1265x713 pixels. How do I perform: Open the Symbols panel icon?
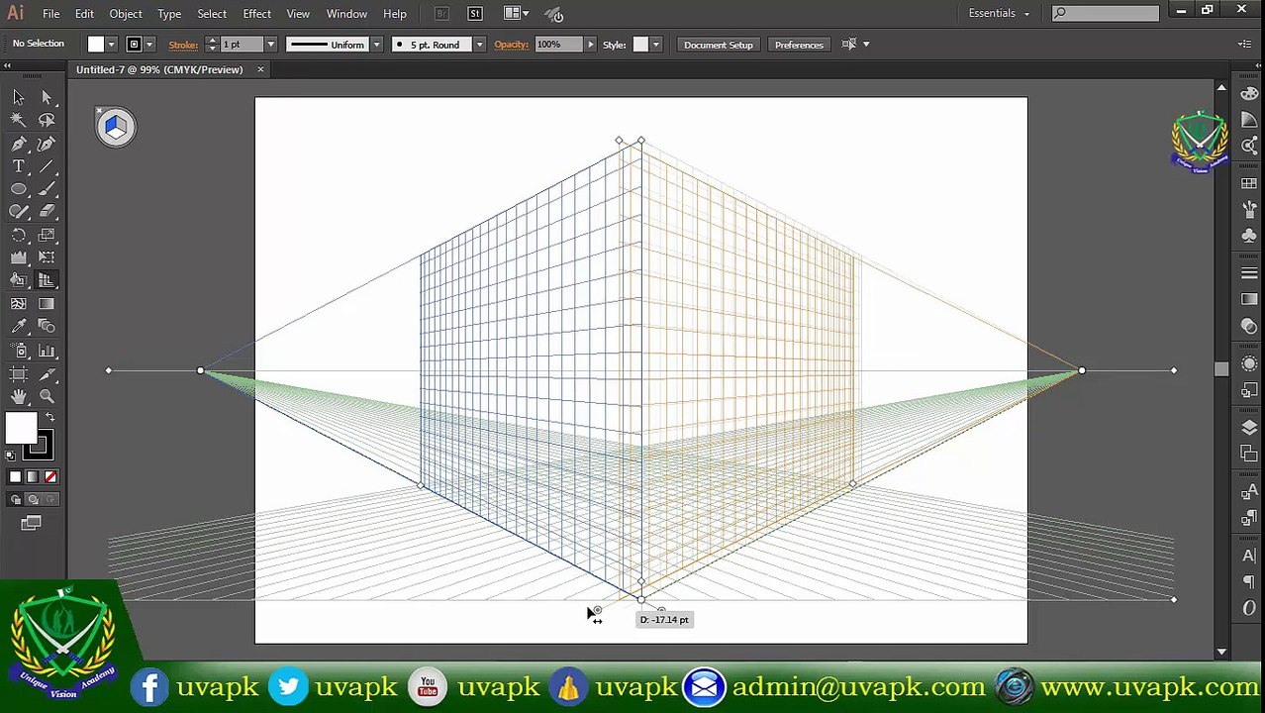(1249, 236)
